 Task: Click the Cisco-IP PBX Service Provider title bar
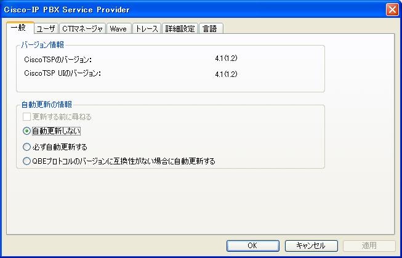click(192, 10)
